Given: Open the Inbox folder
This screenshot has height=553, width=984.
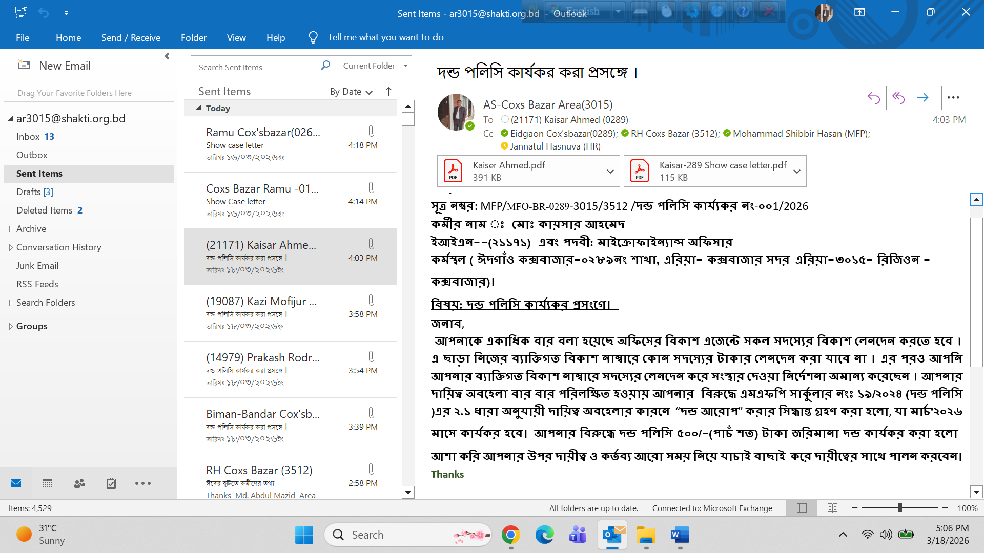Looking at the screenshot, I should pyautogui.click(x=28, y=137).
